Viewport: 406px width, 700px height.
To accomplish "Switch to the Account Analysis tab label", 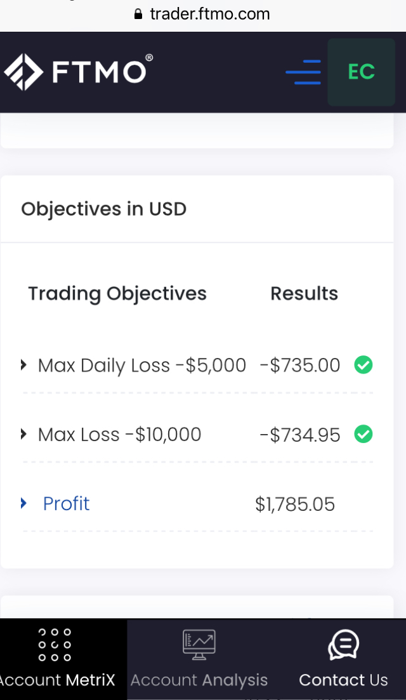I will (x=199, y=680).
